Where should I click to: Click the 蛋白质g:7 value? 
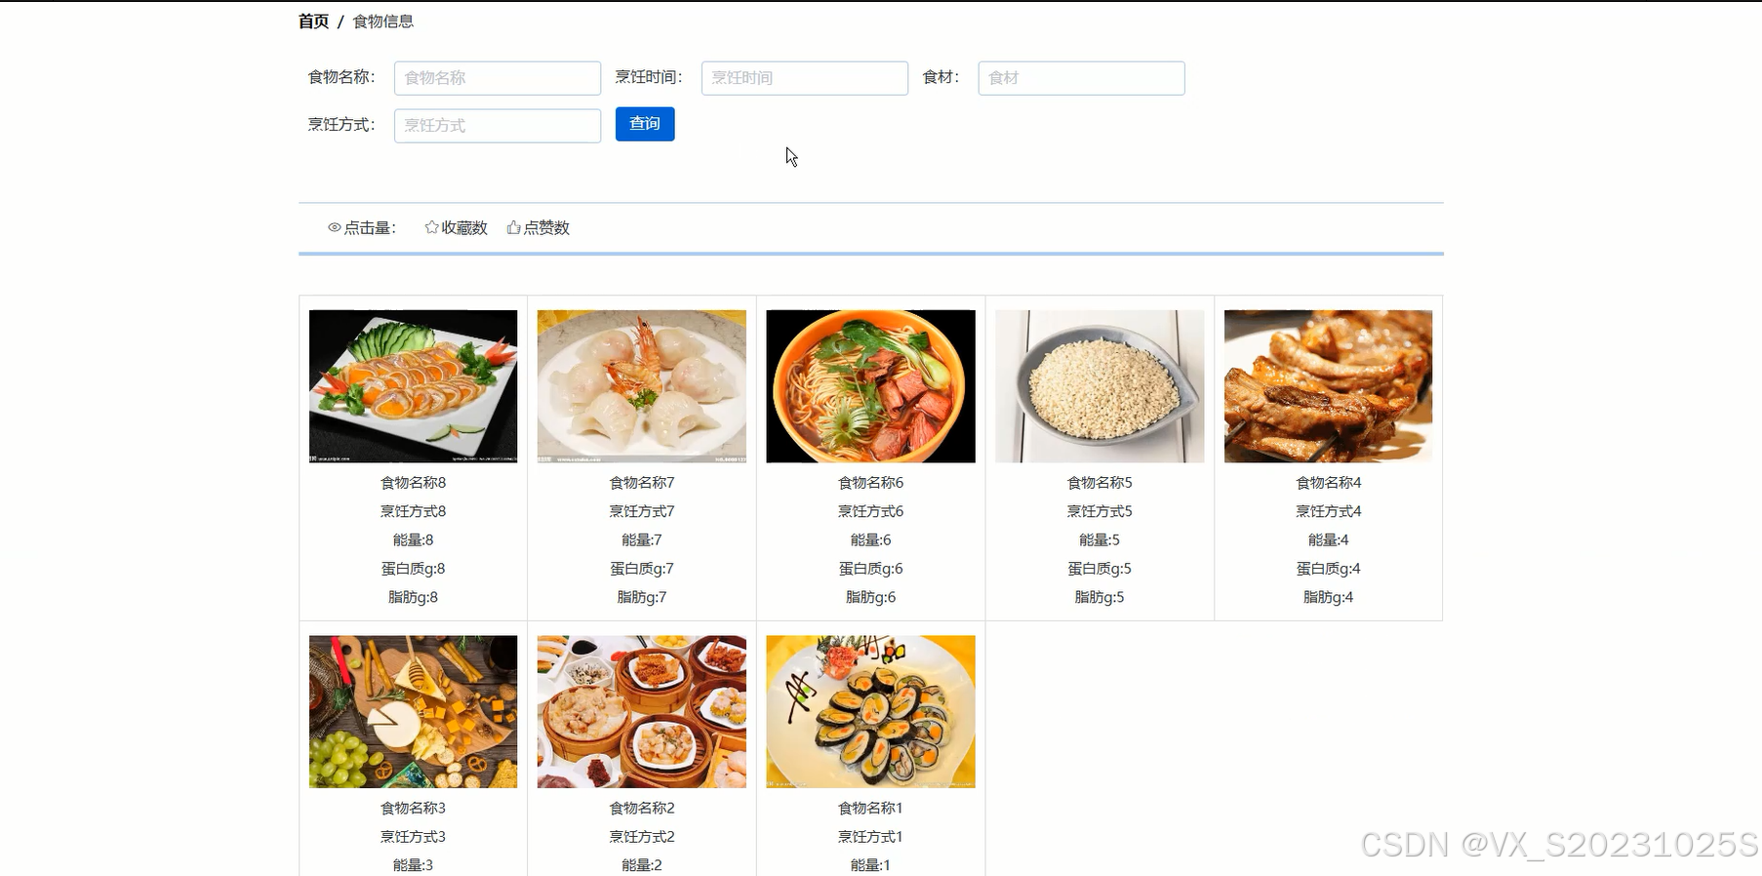click(x=642, y=569)
